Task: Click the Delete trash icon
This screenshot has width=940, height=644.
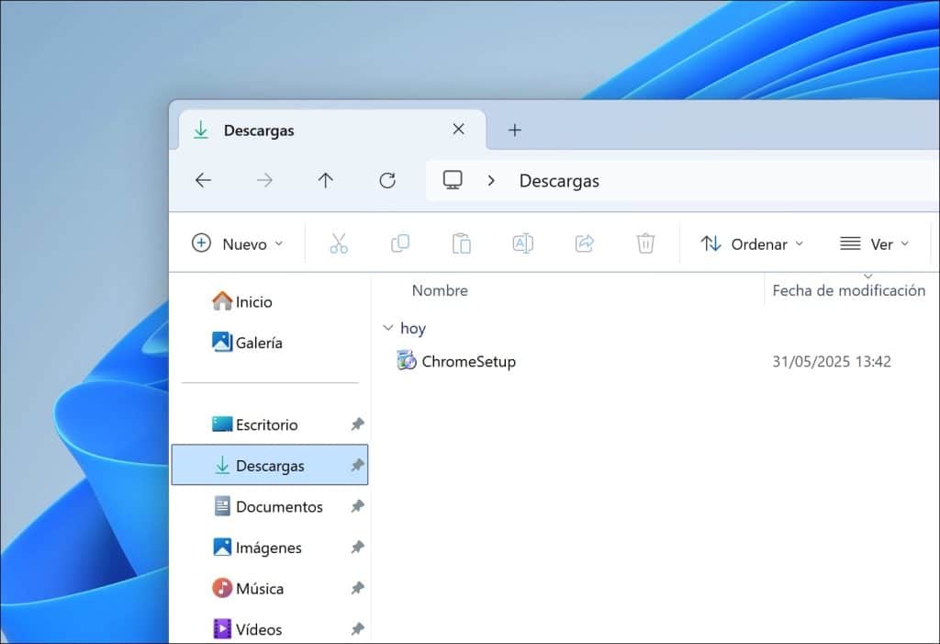Action: [645, 243]
